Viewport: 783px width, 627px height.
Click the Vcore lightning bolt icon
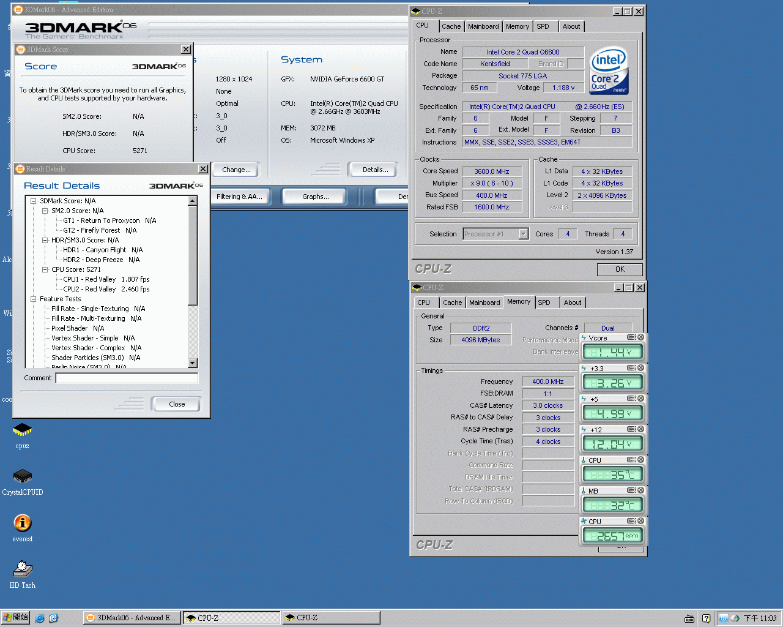[584, 338]
